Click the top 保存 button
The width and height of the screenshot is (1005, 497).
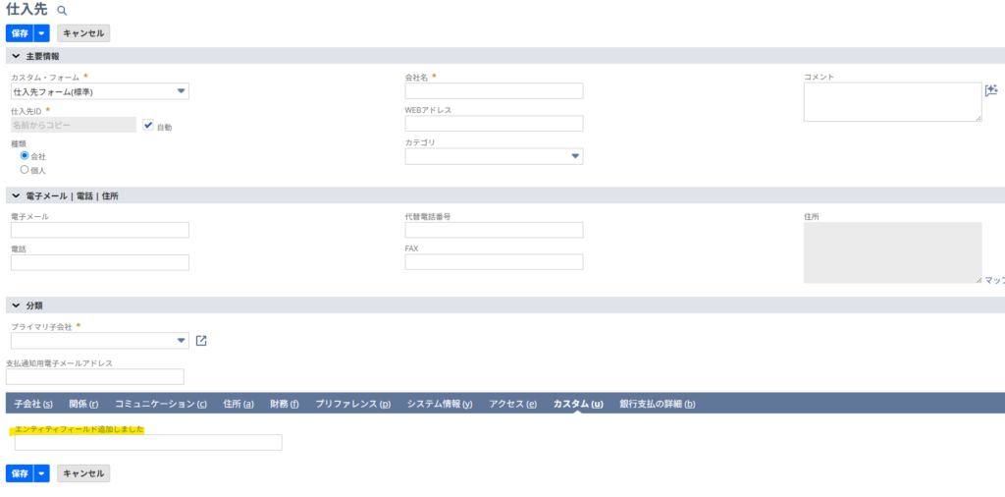pos(20,32)
